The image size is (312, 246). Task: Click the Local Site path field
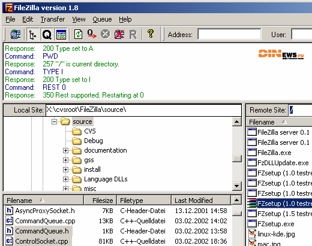143,110
